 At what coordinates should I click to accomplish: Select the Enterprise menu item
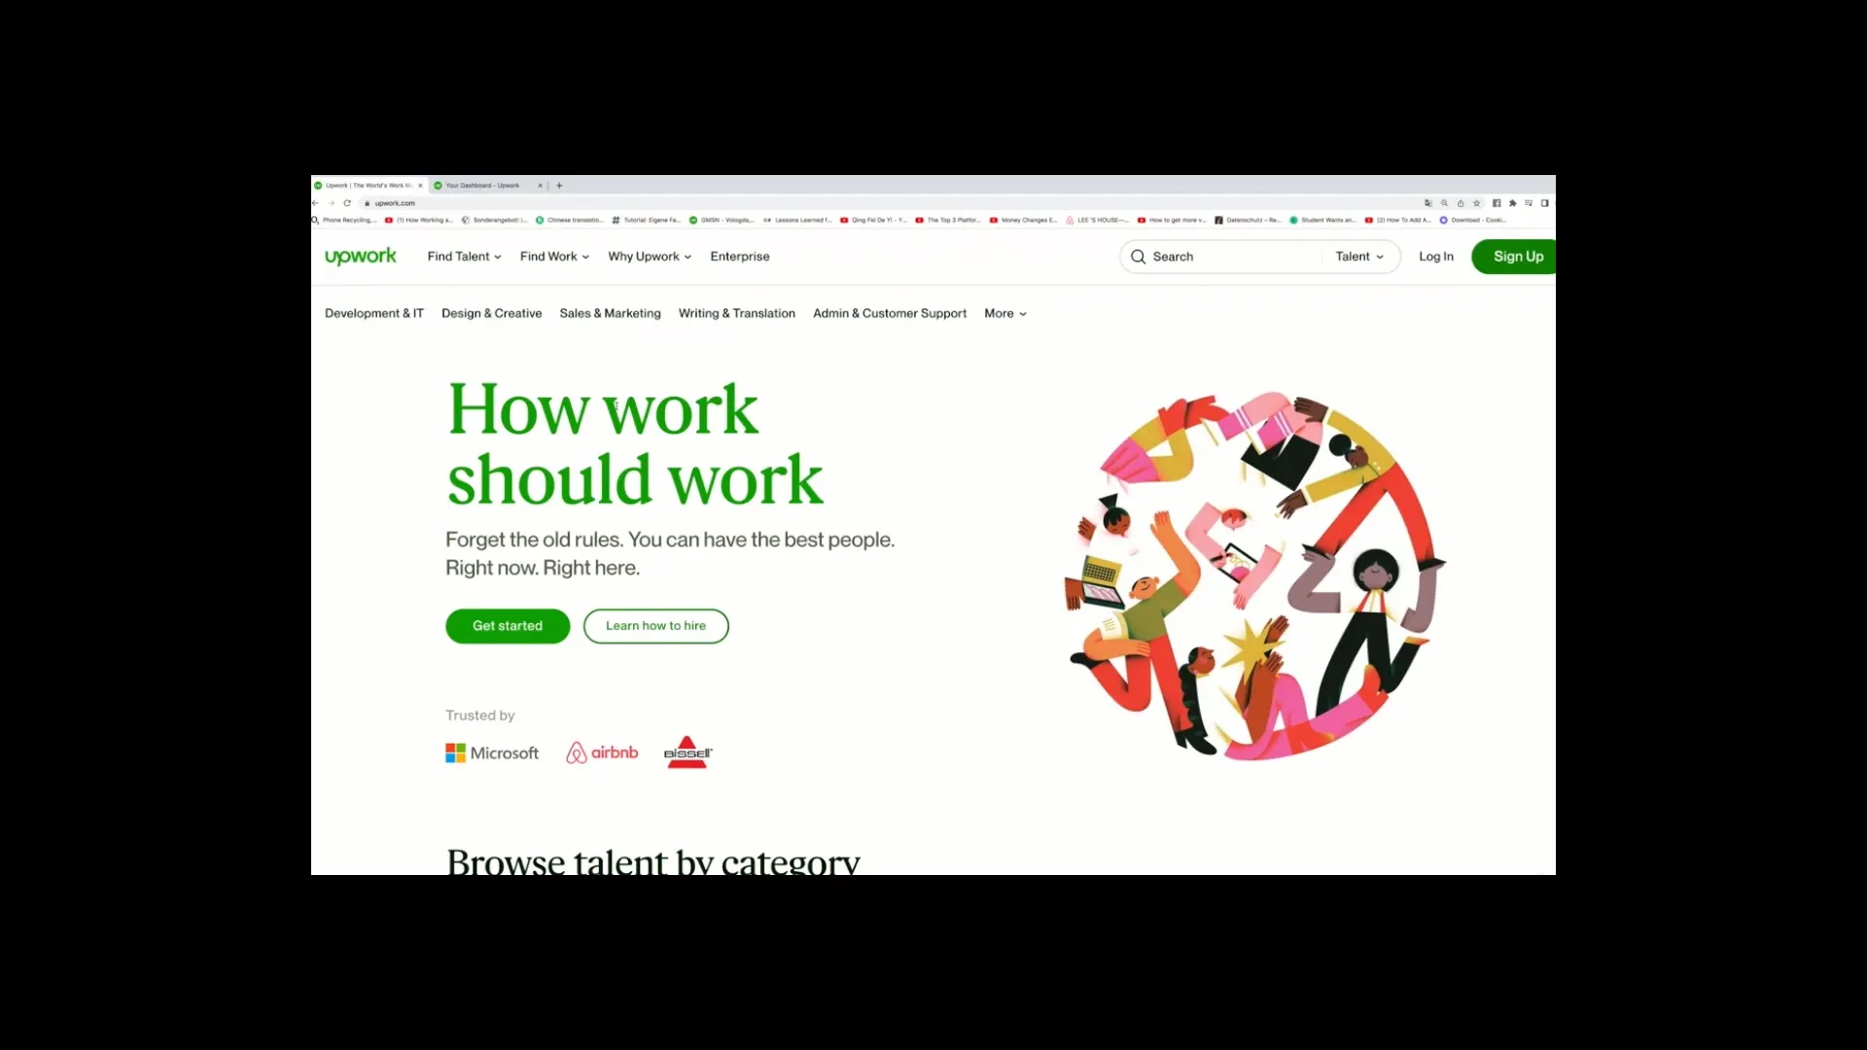click(x=740, y=257)
